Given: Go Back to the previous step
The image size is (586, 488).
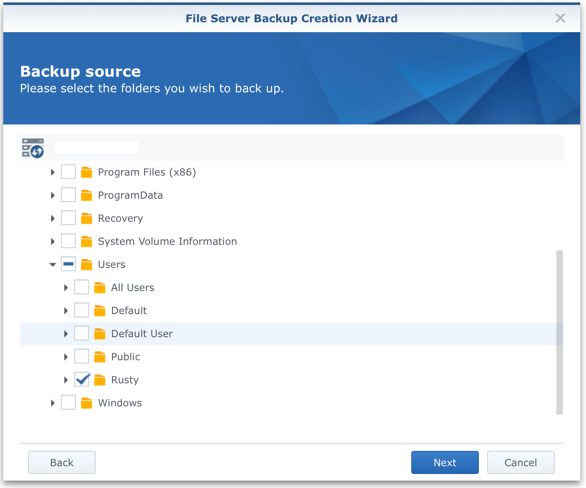Looking at the screenshot, I should pyautogui.click(x=62, y=462).
